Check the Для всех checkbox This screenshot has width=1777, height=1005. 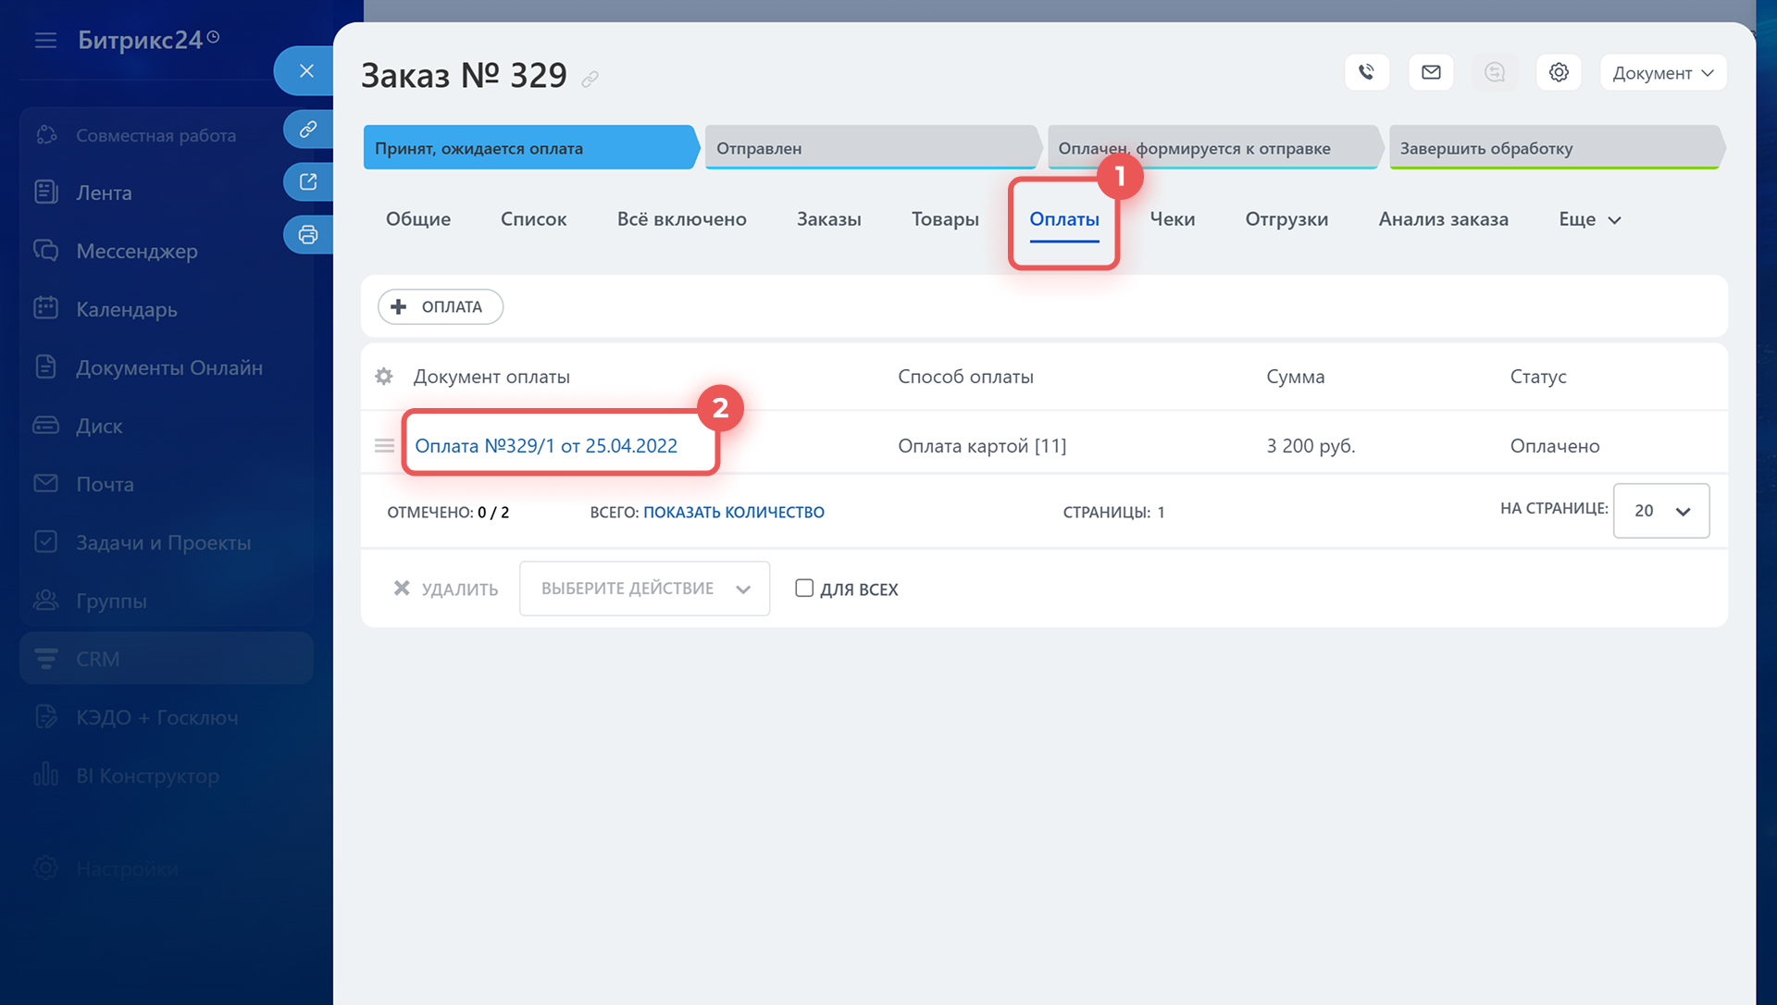click(x=804, y=589)
